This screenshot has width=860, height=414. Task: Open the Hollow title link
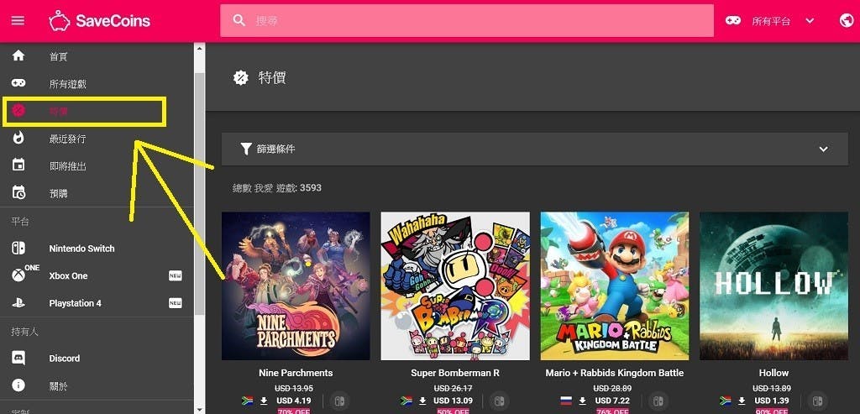click(x=773, y=373)
